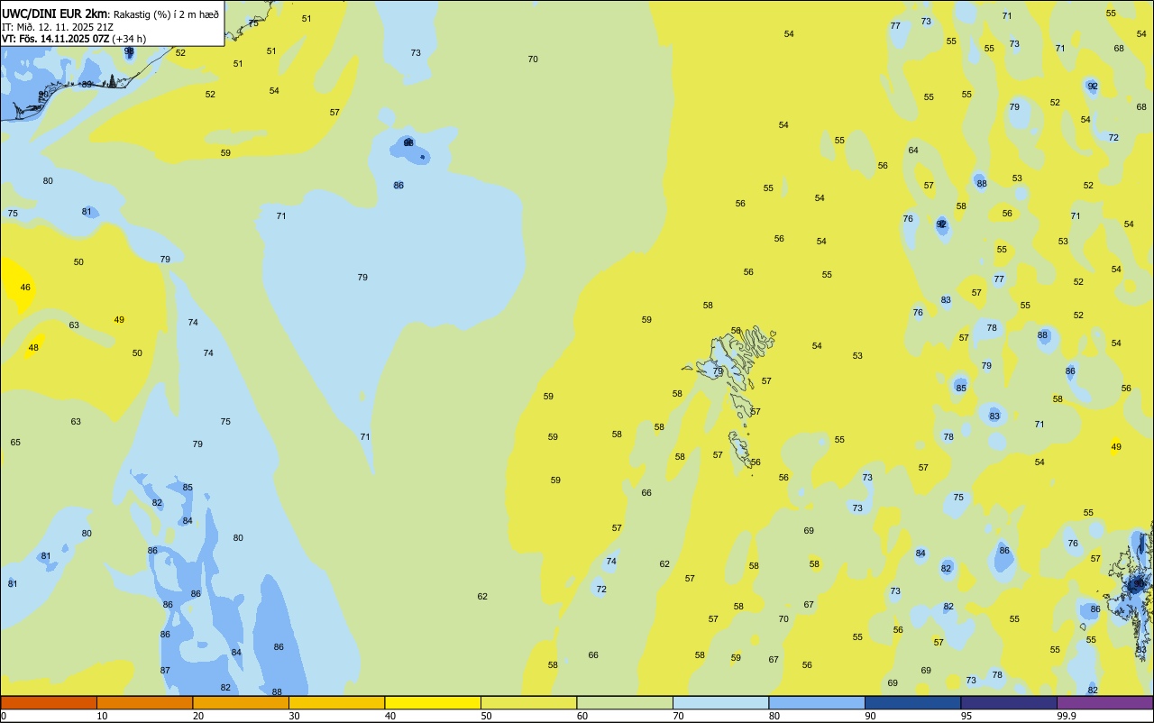Click the '95' tick label on the legend
This screenshot has height=723, width=1154.
coord(966,716)
